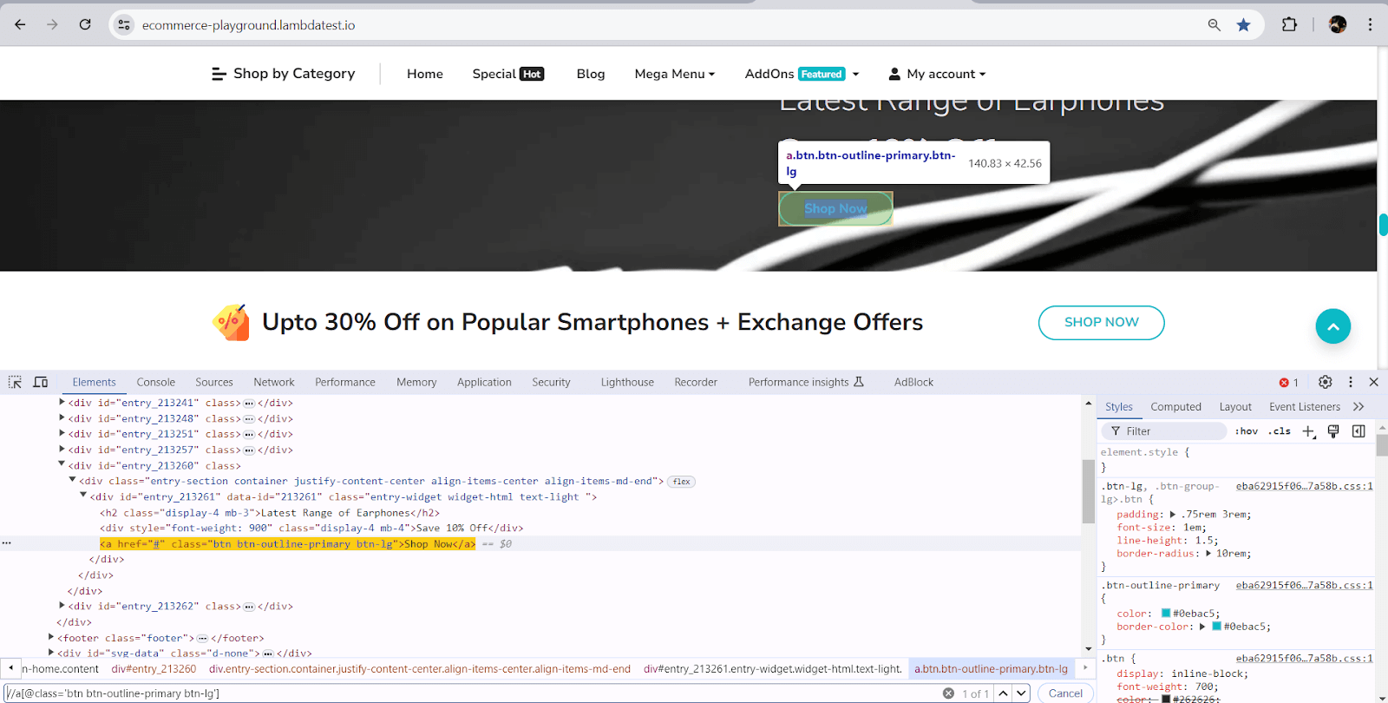Image resolution: width=1388 pixels, height=703 pixels.
Task: Expand the padding shorthand triangle
Action: [x=1173, y=515]
